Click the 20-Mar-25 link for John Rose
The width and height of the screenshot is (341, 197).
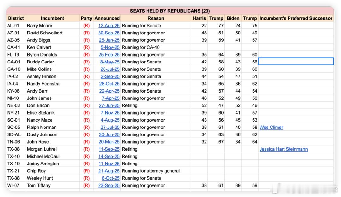pyautogui.click(x=109, y=142)
